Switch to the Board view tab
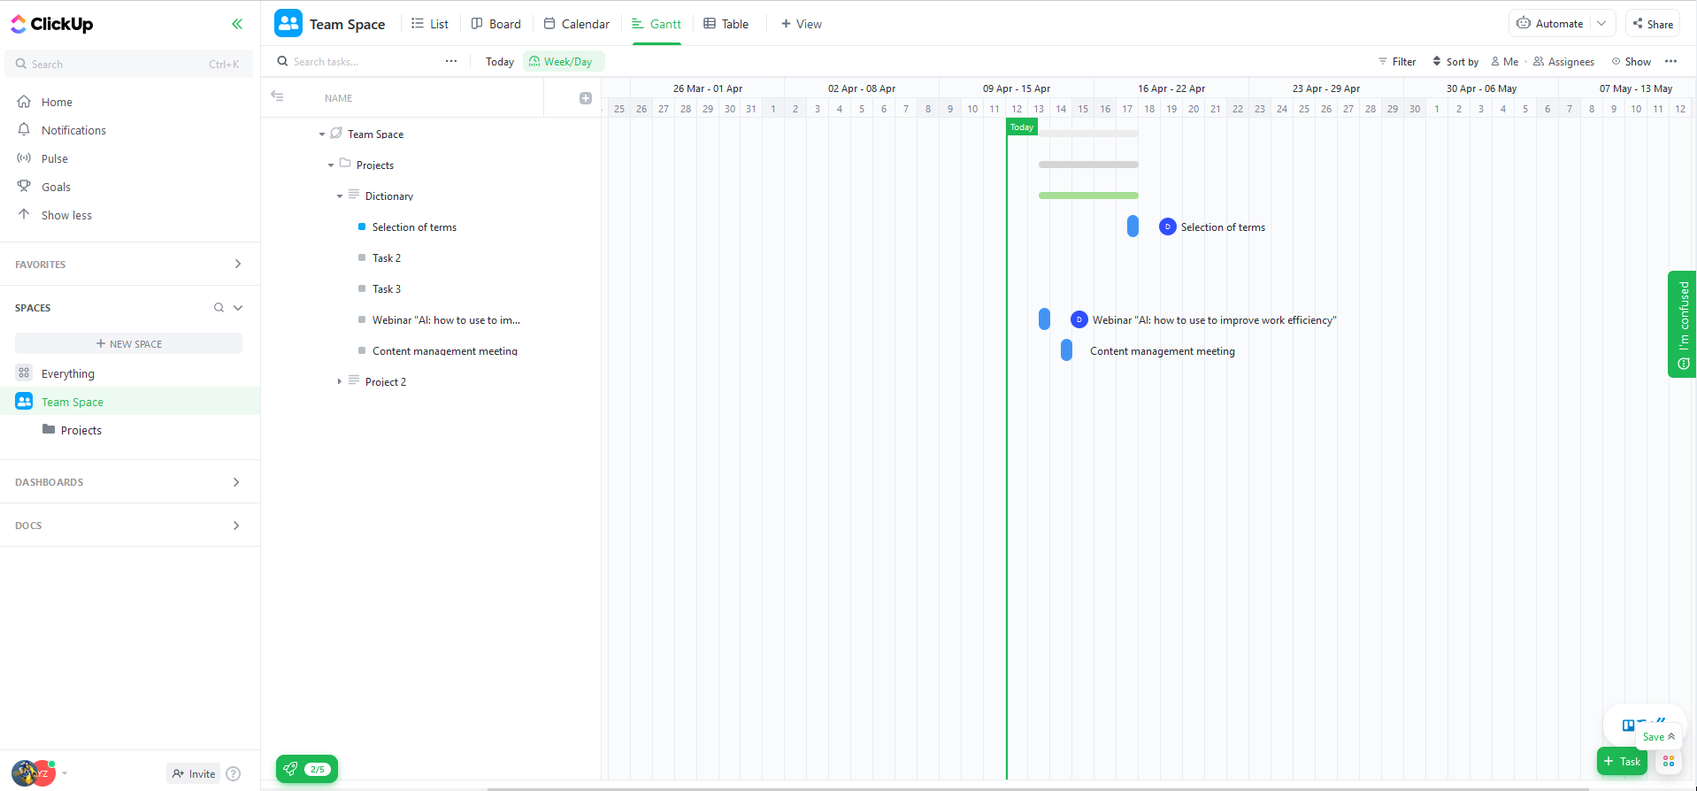 coord(496,24)
